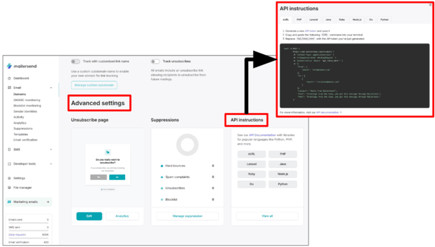Viewport: 435px width, 247px height.
Task: Click the SMS icon in sidebar
Action: tap(9, 149)
